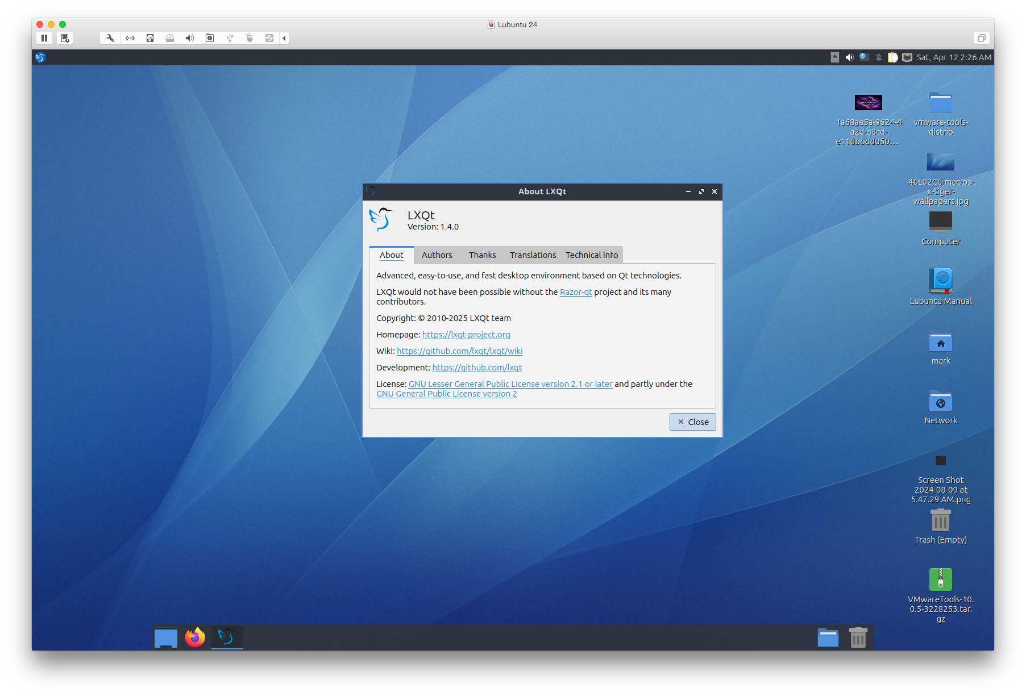Click the network connection tray icon
Image resolution: width=1026 pixels, height=696 pixels.
(907, 57)
